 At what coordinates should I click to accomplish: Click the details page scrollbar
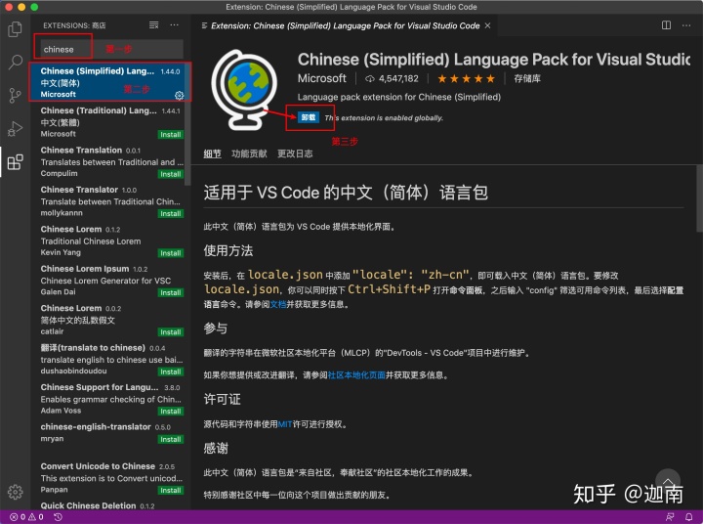tap(699, 197)
